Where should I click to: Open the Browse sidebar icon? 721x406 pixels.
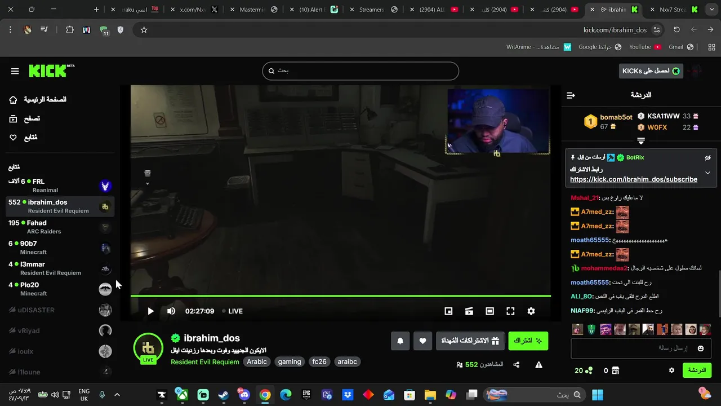coord(14,119)
